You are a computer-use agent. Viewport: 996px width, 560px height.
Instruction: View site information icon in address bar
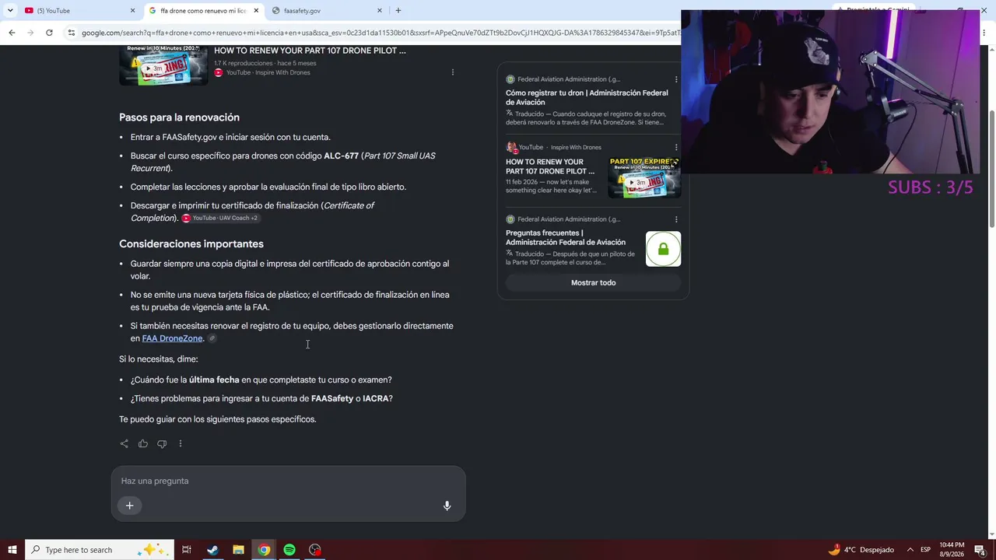click(x=72, y=33)
